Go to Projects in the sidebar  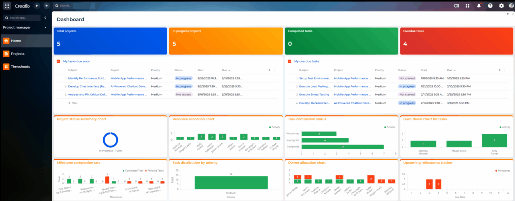pyautogui.click(x=18, y=53)
